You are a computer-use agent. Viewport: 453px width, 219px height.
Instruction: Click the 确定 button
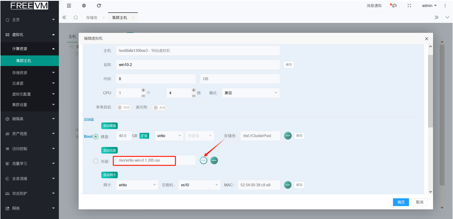(401, 202)
